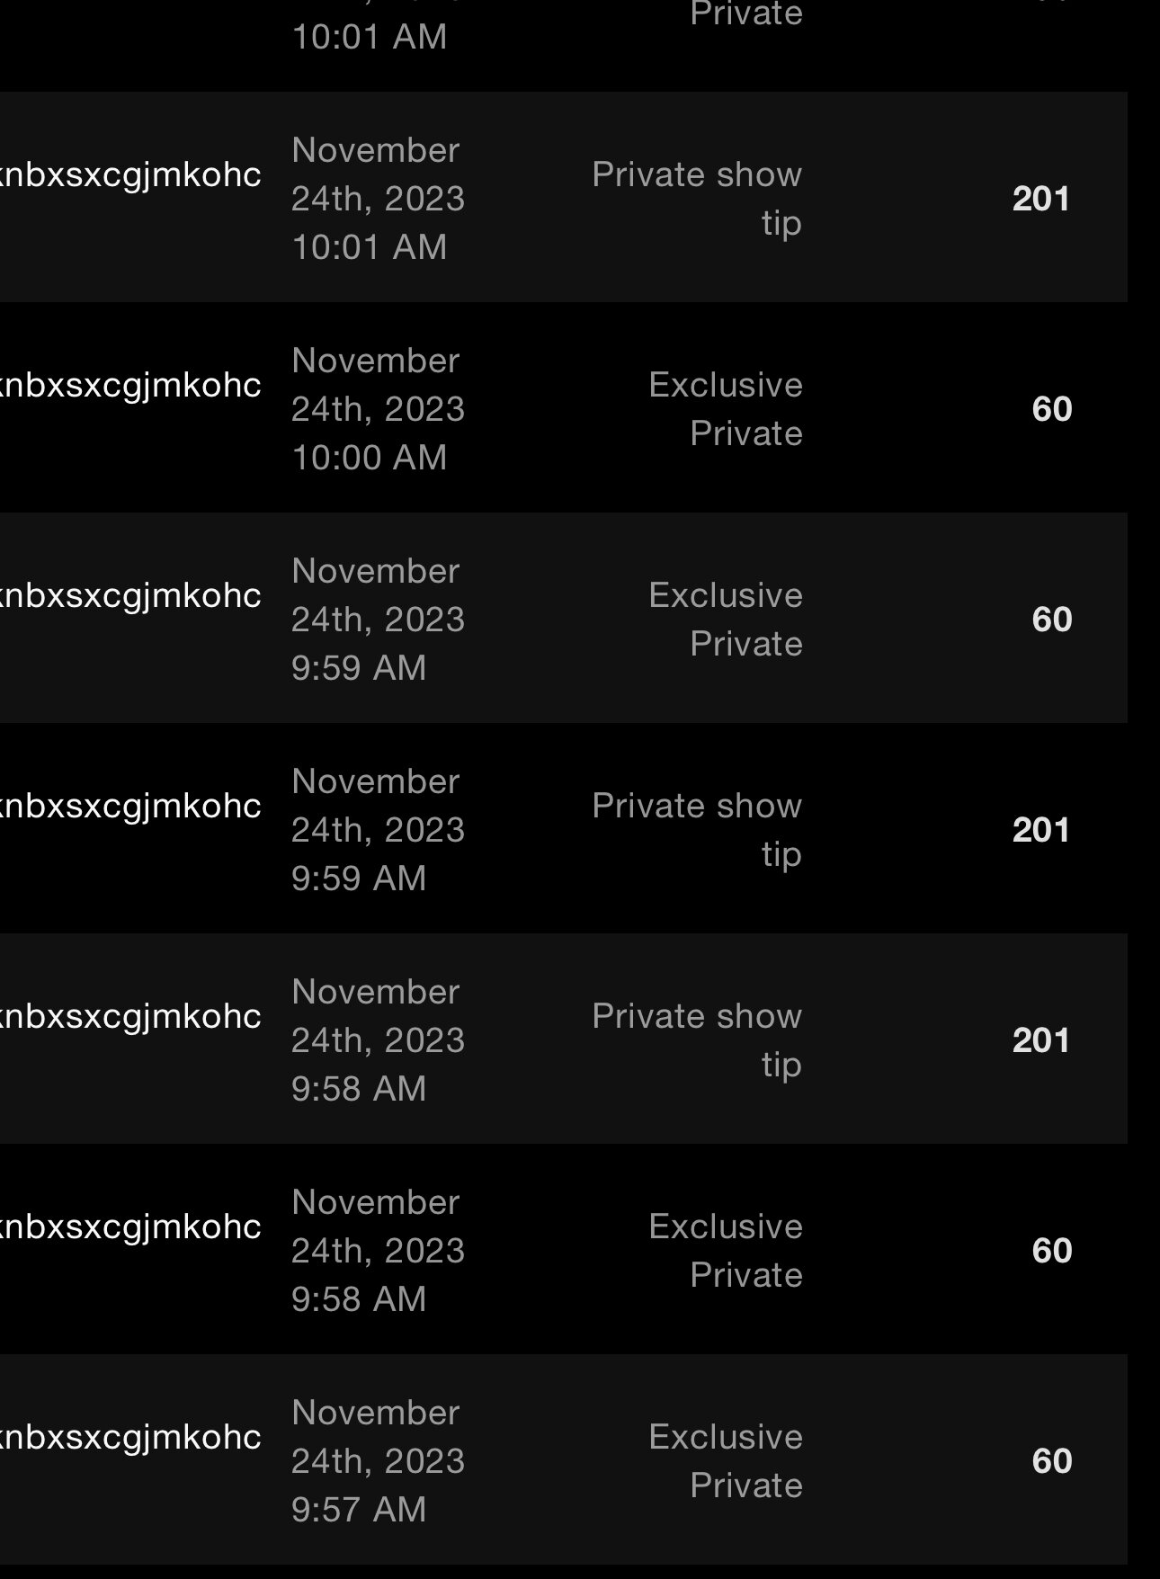Open username in 9:59 AM Private show tip row
This screenshot has width=1160, height=1579.
pos(130,806)
